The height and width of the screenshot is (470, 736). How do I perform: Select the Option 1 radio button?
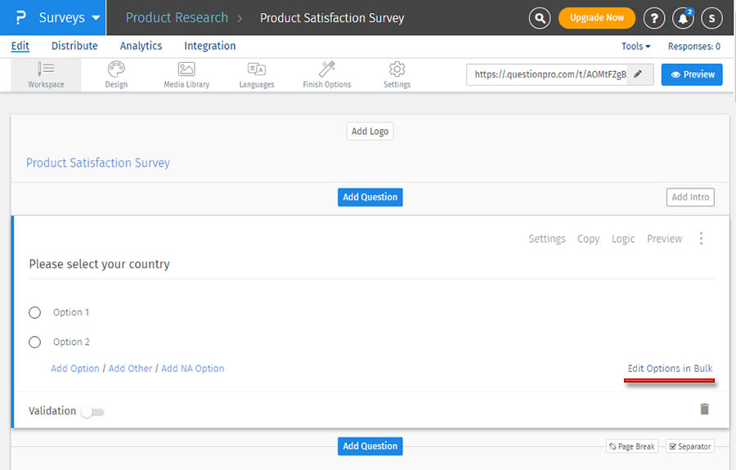pyautogui.click(x=34, y=312)
